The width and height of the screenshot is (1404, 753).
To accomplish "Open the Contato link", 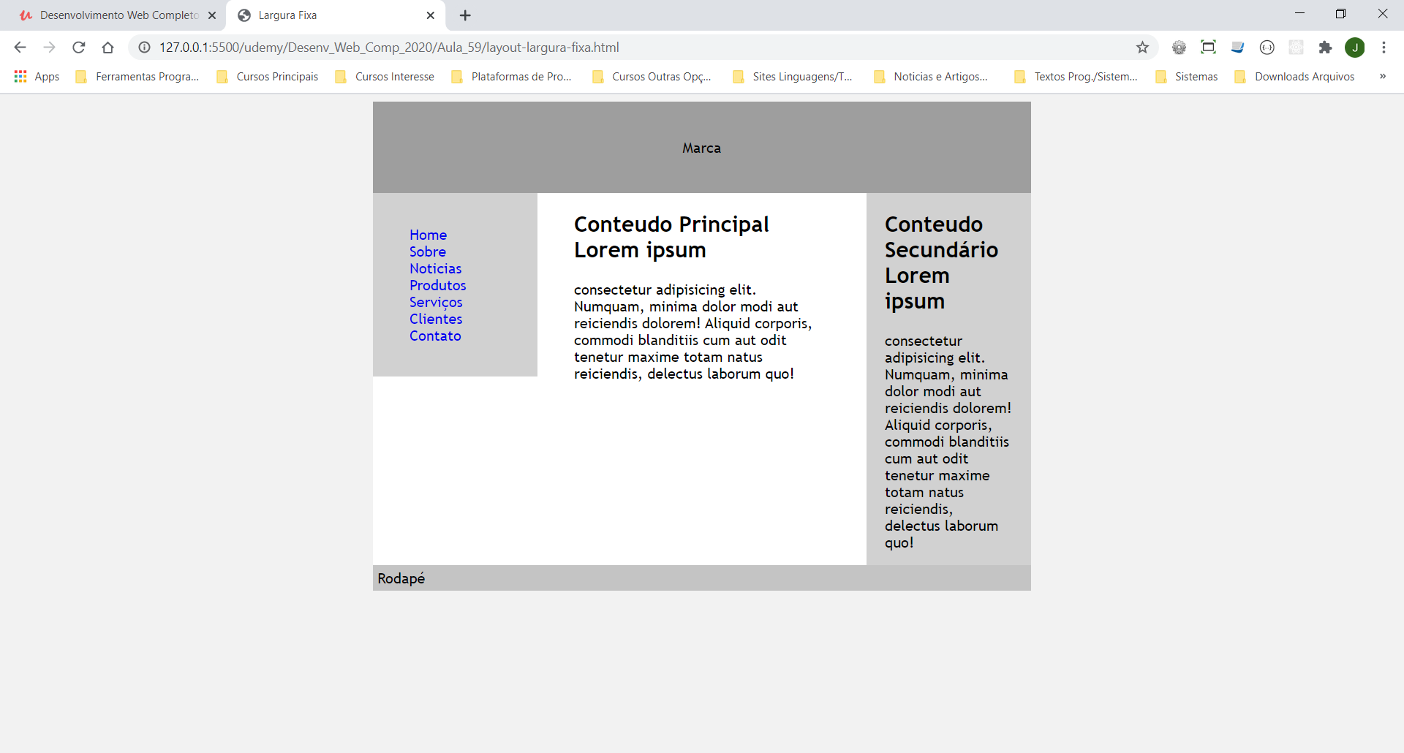I will coord(435,336).
